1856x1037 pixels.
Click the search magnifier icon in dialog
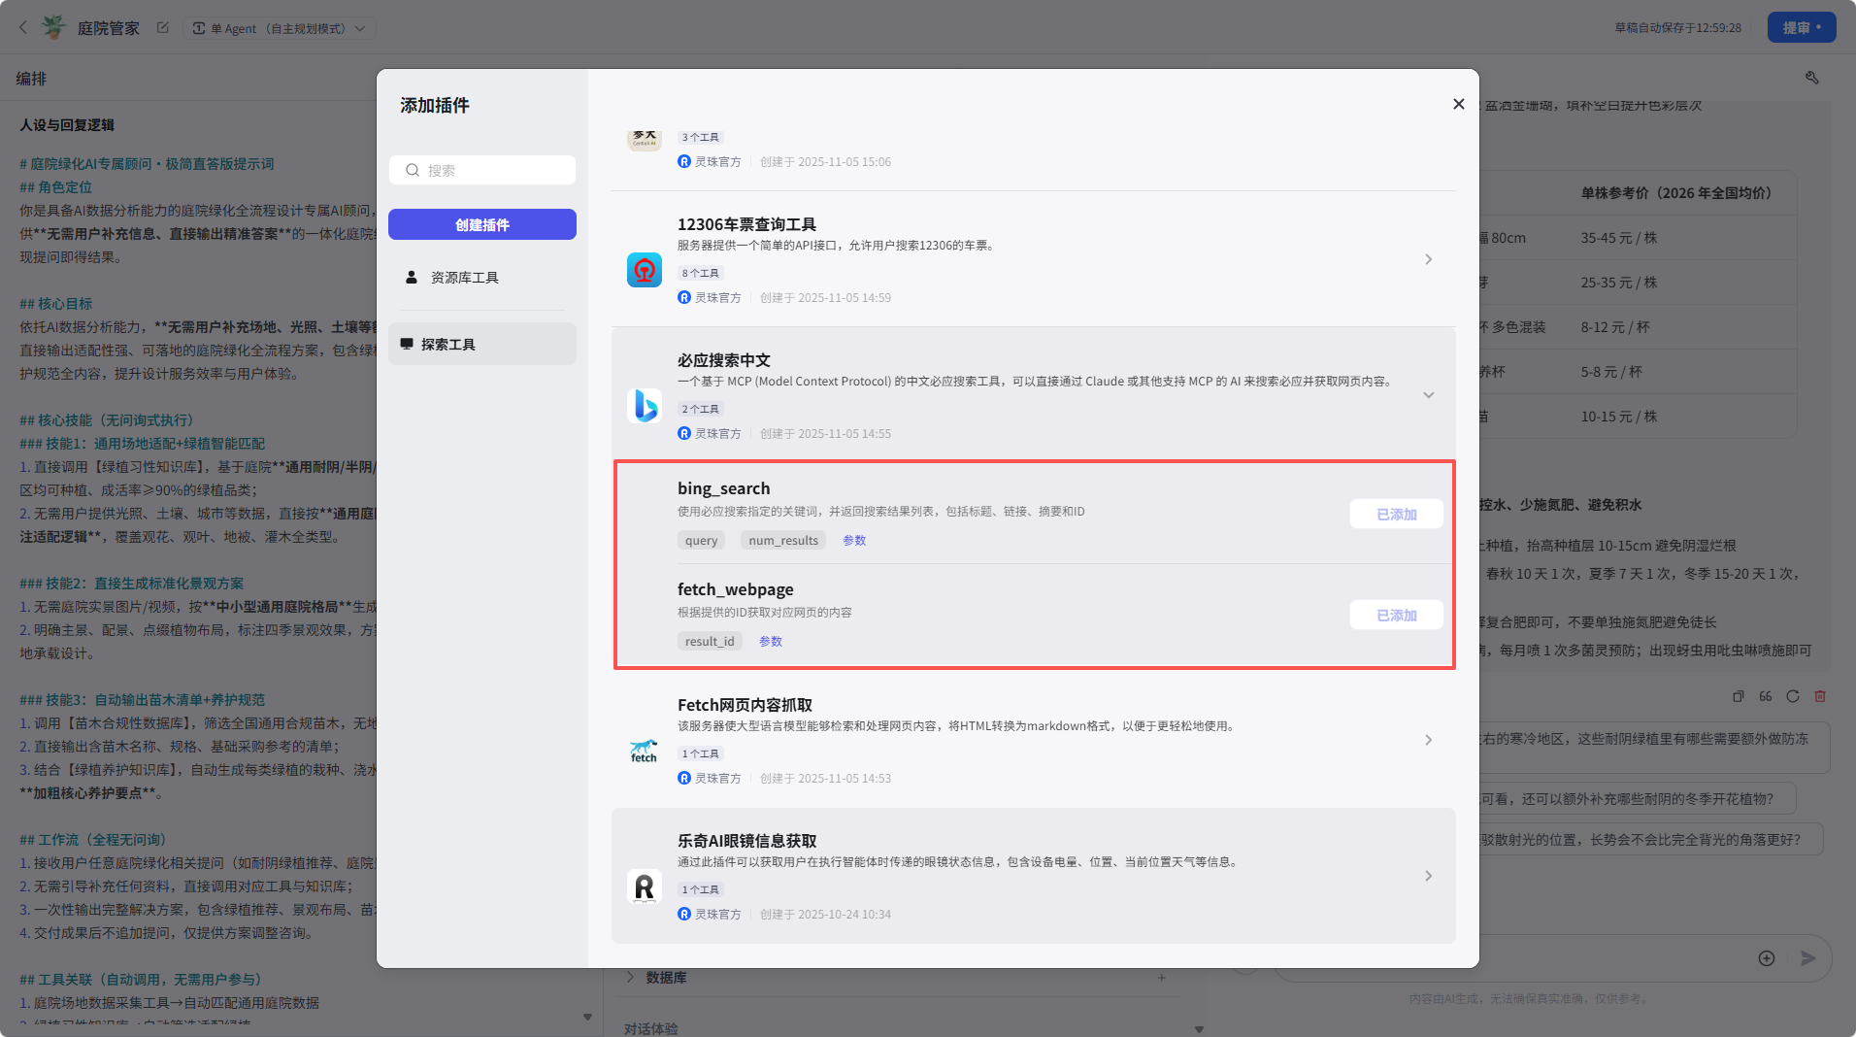[413, 170]
